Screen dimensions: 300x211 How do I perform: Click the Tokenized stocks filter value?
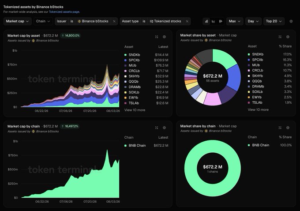tap(165, 21)
